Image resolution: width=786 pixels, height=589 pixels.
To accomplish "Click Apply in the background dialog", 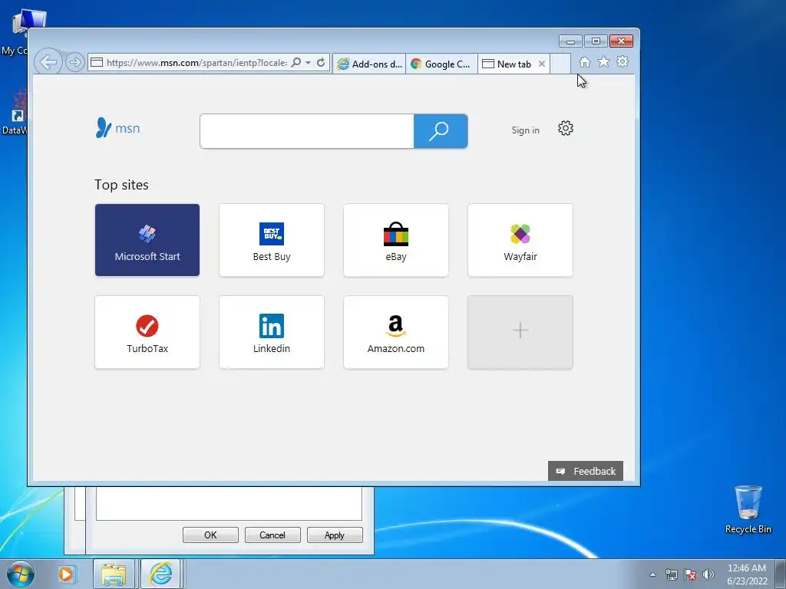I will [335, 535].
